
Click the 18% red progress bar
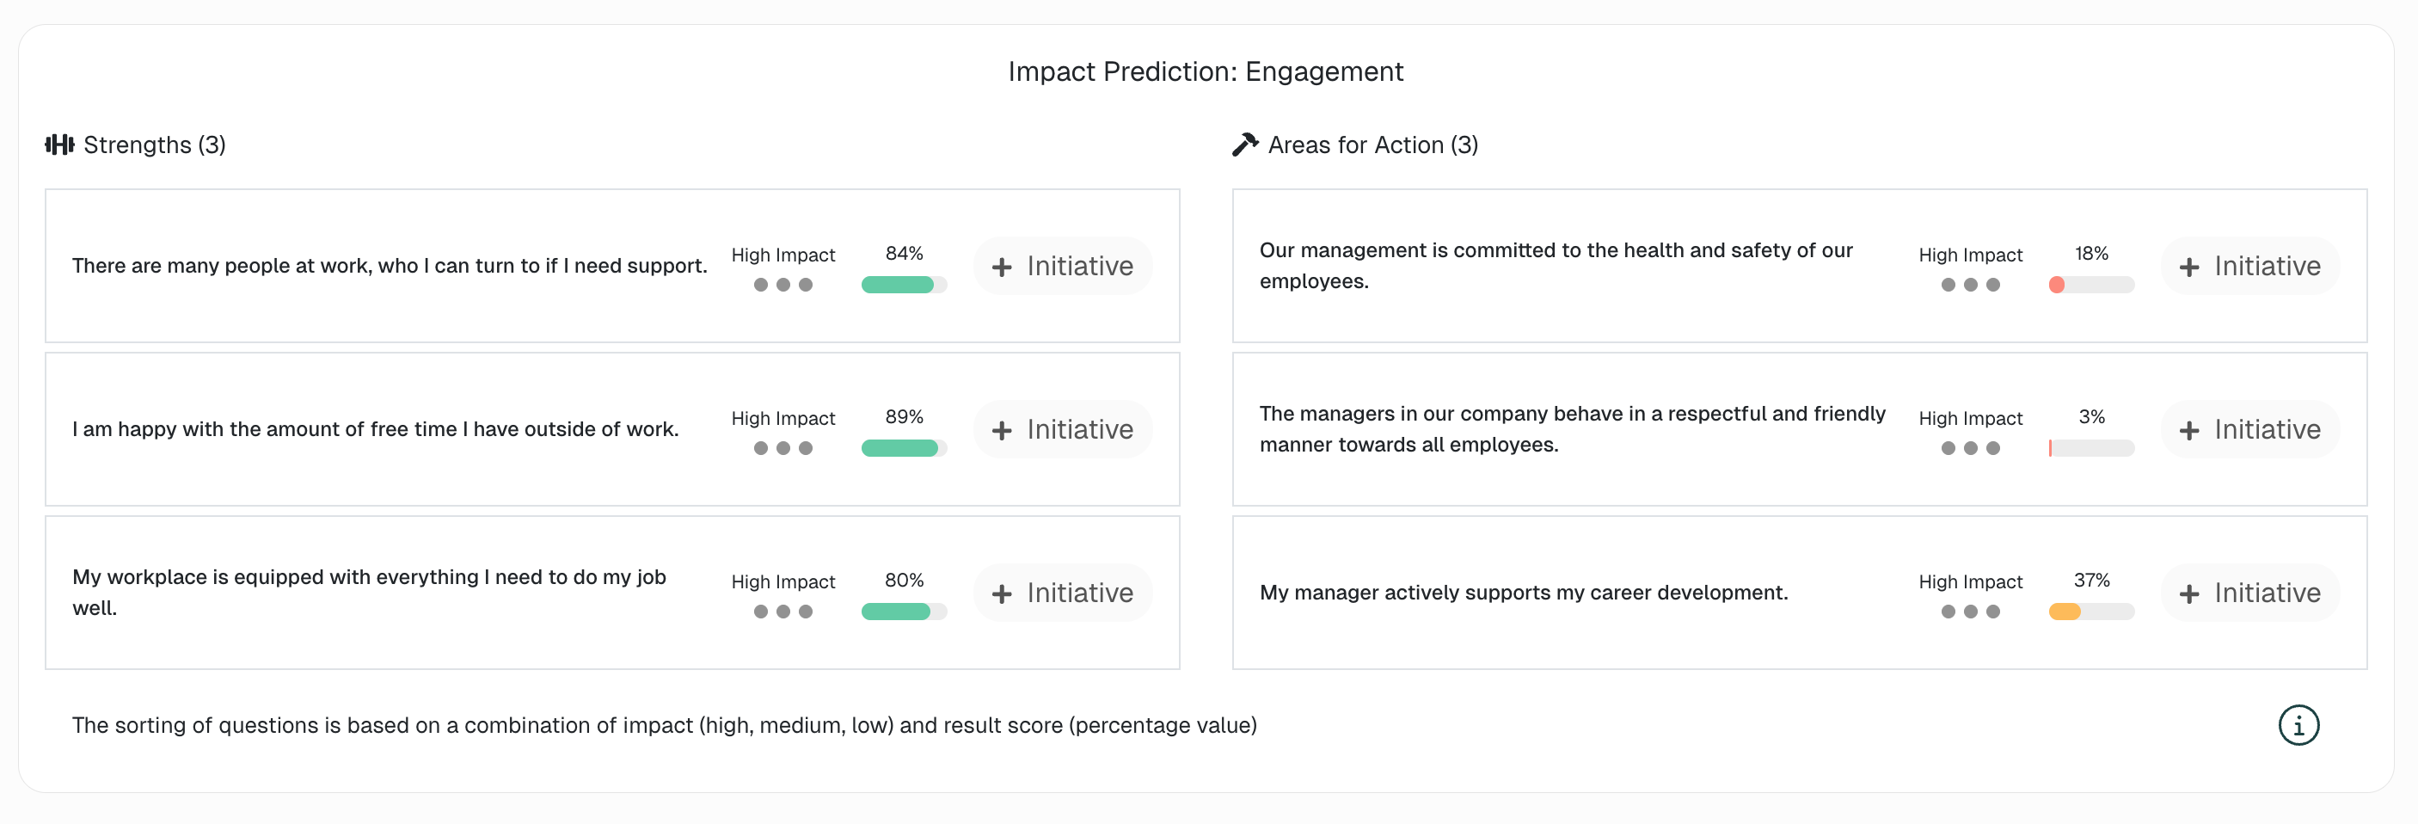pyautogui.click(x=2090, y=285)
